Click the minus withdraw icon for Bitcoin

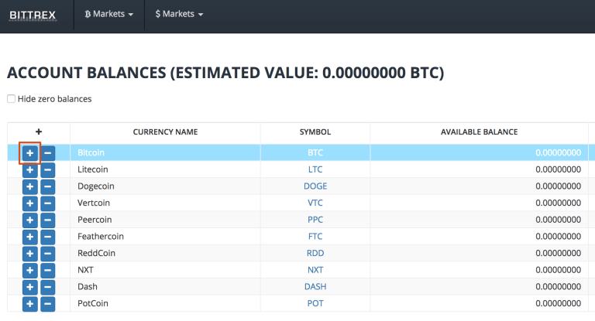coord(48,153)
